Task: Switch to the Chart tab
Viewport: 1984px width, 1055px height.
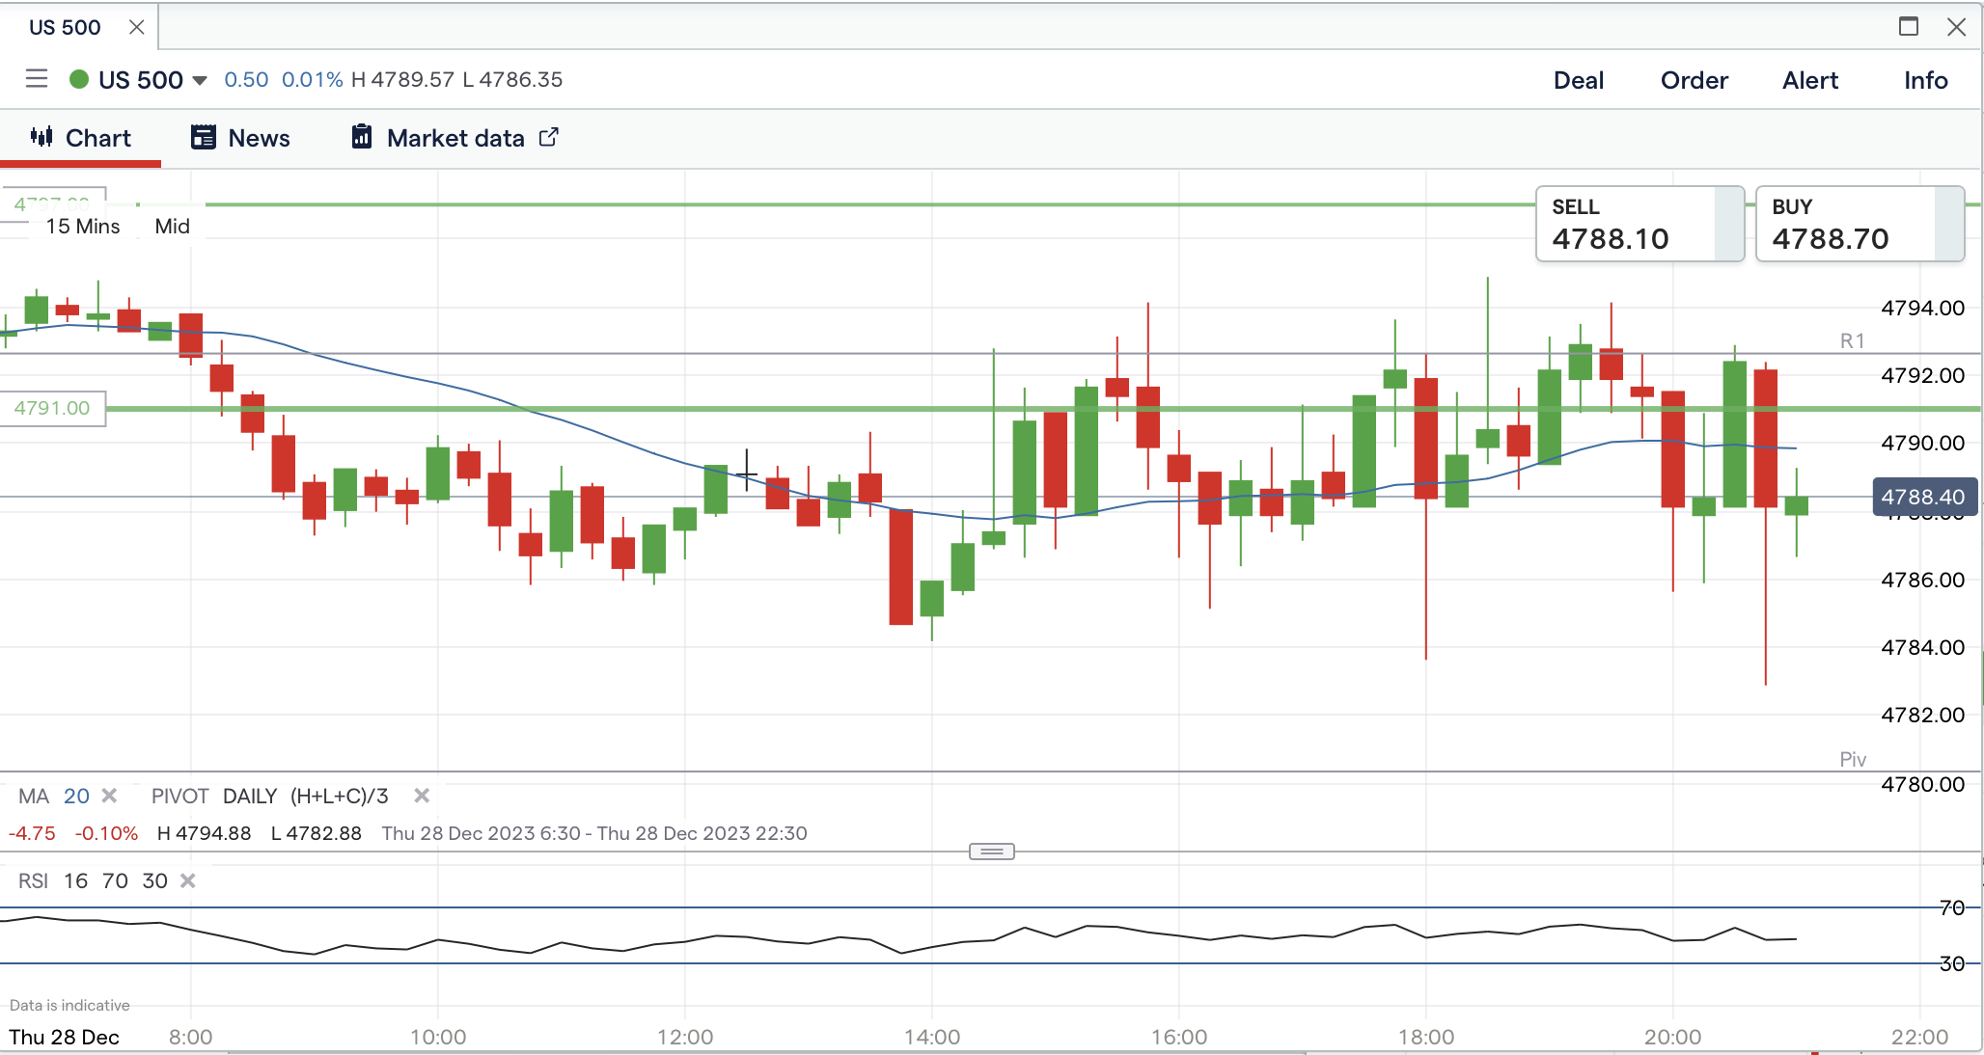Action: pos(81,138)
